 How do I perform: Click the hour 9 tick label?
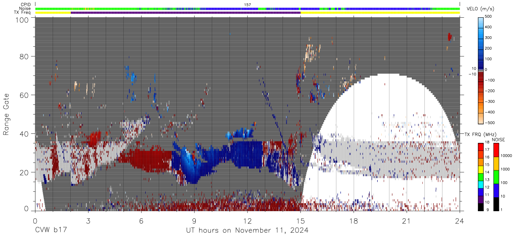point(194,220)
